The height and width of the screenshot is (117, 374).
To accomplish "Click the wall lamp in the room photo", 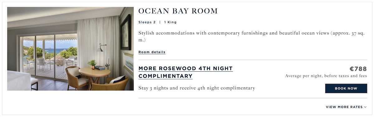I will [x=101, y=48].
